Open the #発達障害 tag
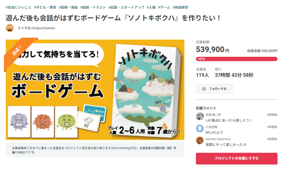 pyautogui.click(x=180, y=7)
